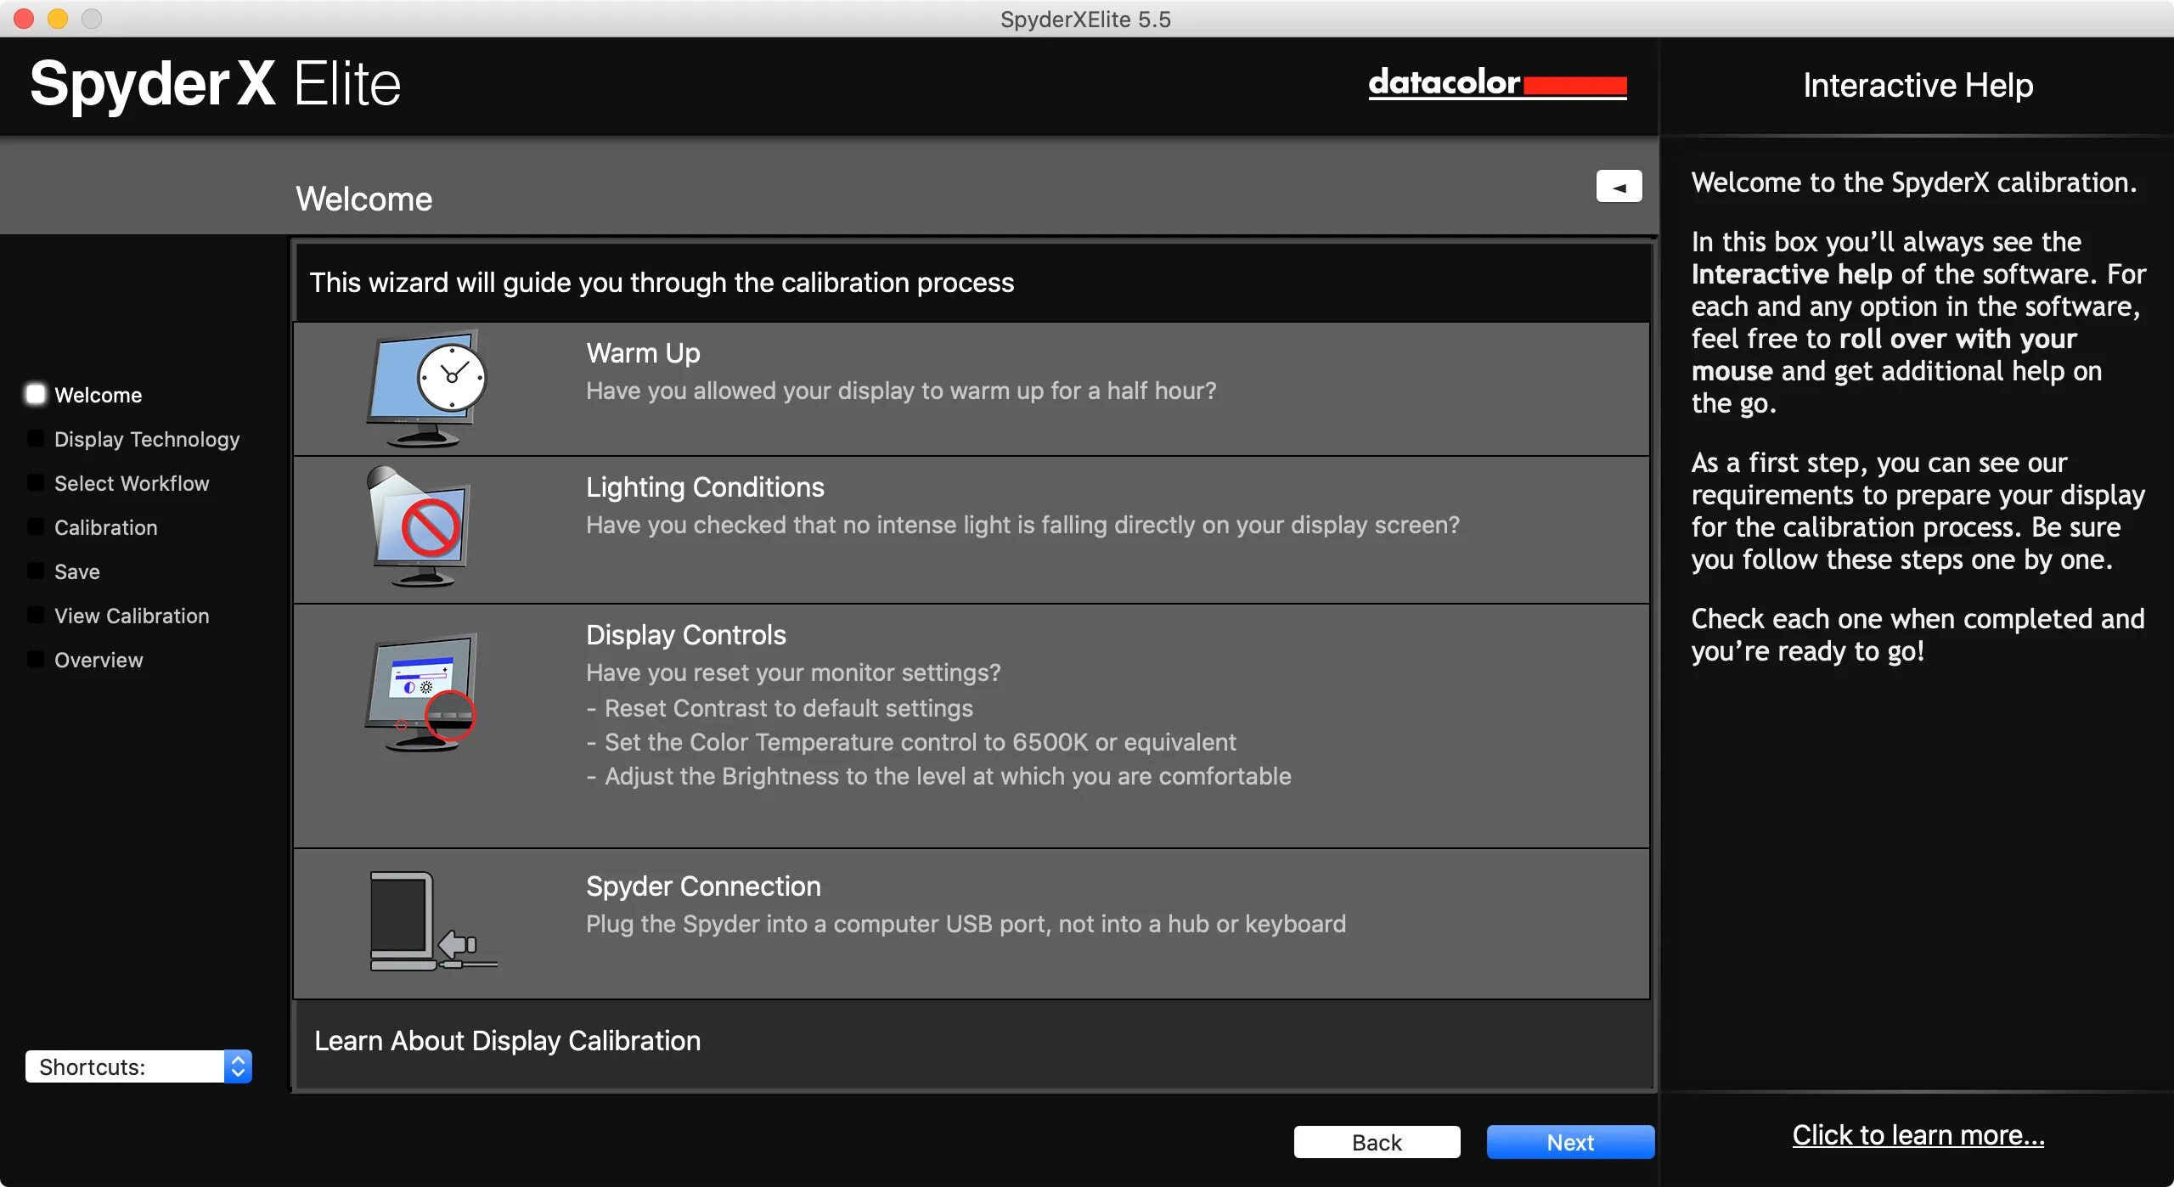Screen dimensions: 2174x1187
Task: Click the yellow minimize window button
Action: coord(58,19)
